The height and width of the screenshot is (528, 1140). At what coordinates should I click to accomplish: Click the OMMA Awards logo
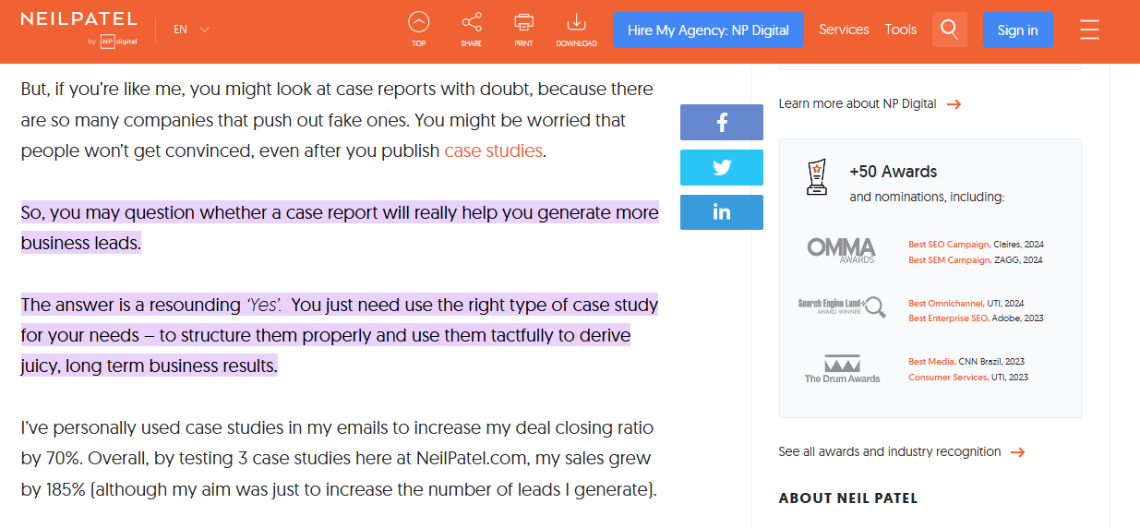click(841, 249)
